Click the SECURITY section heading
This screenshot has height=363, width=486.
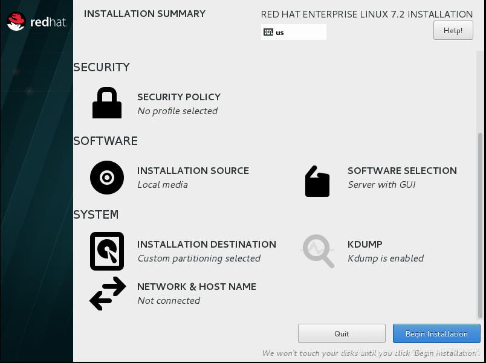(102, 67)
